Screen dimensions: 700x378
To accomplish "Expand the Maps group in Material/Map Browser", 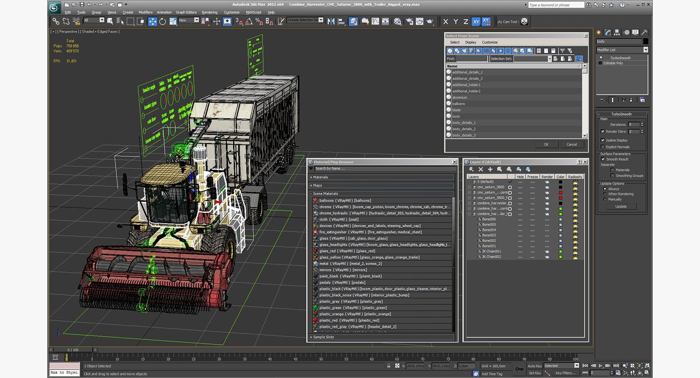I will coord(382,186).
